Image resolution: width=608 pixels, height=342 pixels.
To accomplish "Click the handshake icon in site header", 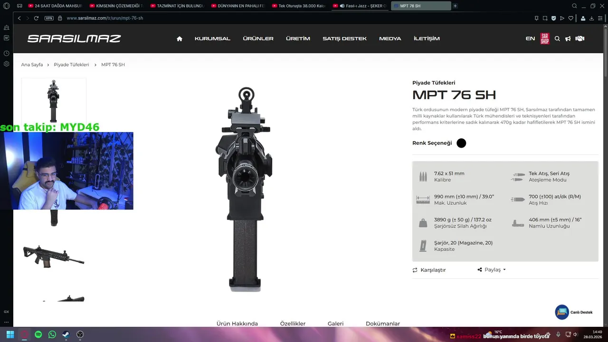I will pyautogui.click(x=579, y=38).
